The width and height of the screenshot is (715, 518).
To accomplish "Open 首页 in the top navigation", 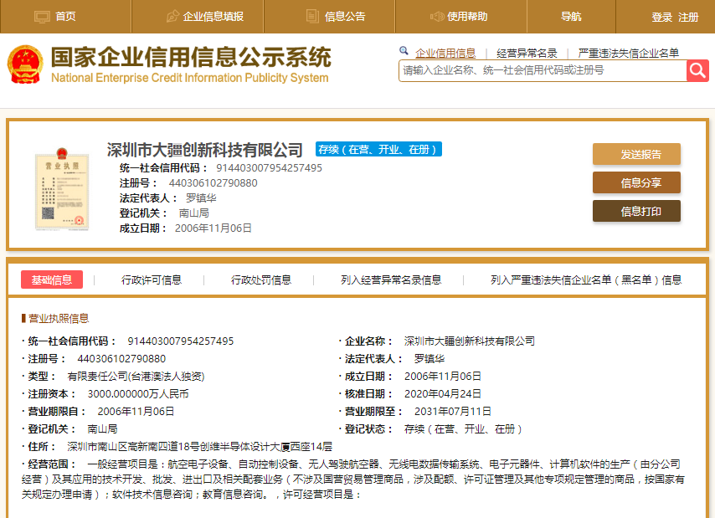I will 65,17.
